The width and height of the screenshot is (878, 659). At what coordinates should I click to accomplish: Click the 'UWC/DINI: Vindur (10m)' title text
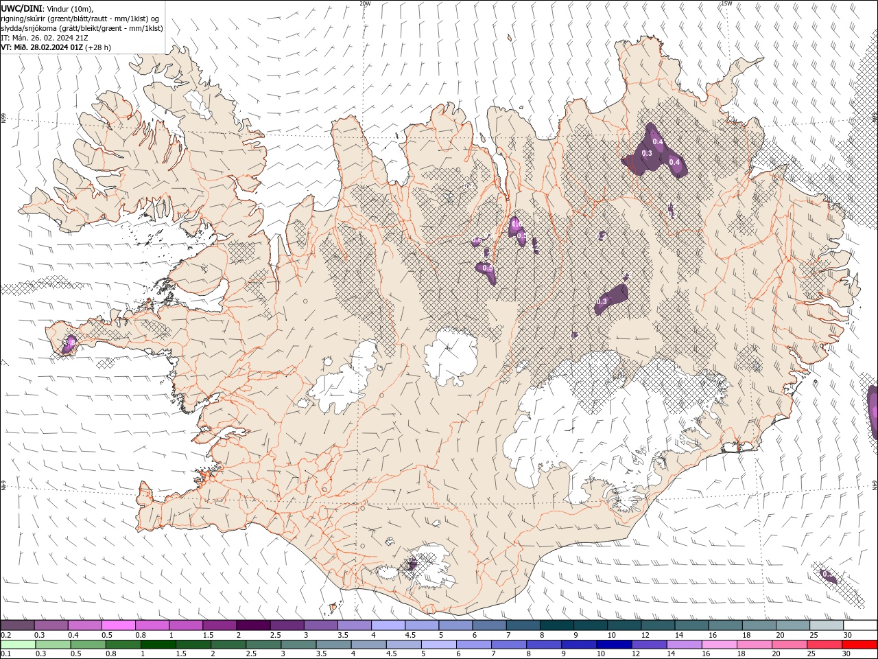[47, 8]
